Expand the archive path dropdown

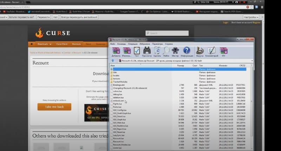pos(253,60)
